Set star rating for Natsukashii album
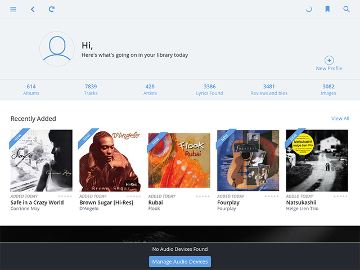 [x=340, y=196]
